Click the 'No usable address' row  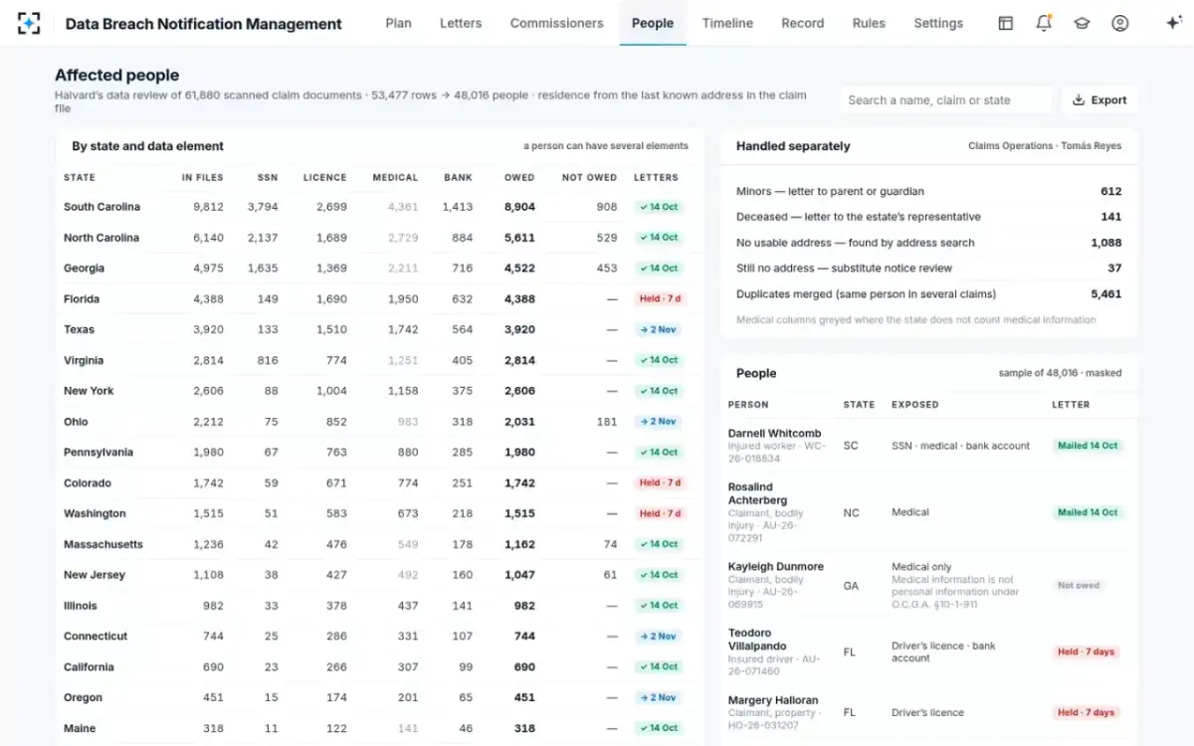click(928, 243)
